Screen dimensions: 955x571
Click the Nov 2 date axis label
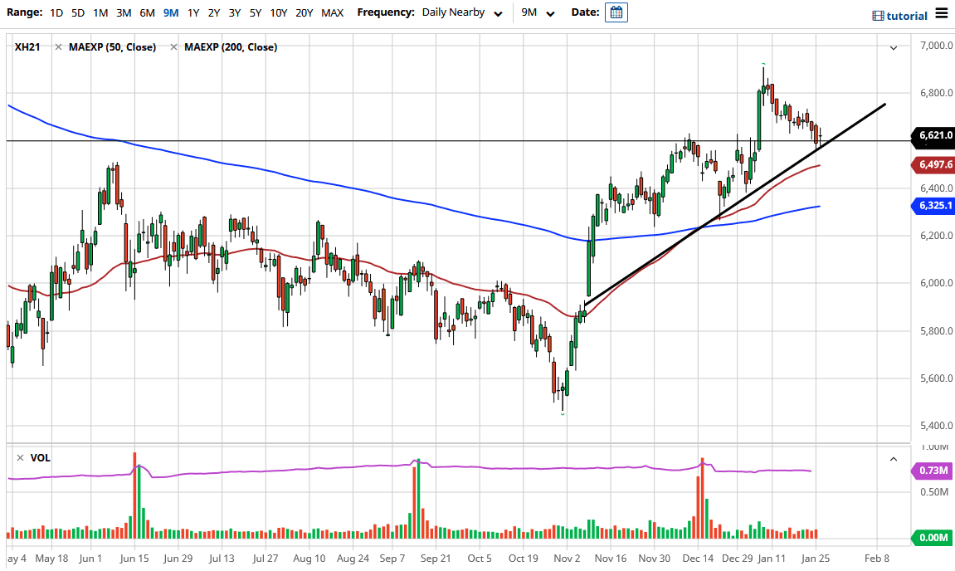click(x=567, y=559)
